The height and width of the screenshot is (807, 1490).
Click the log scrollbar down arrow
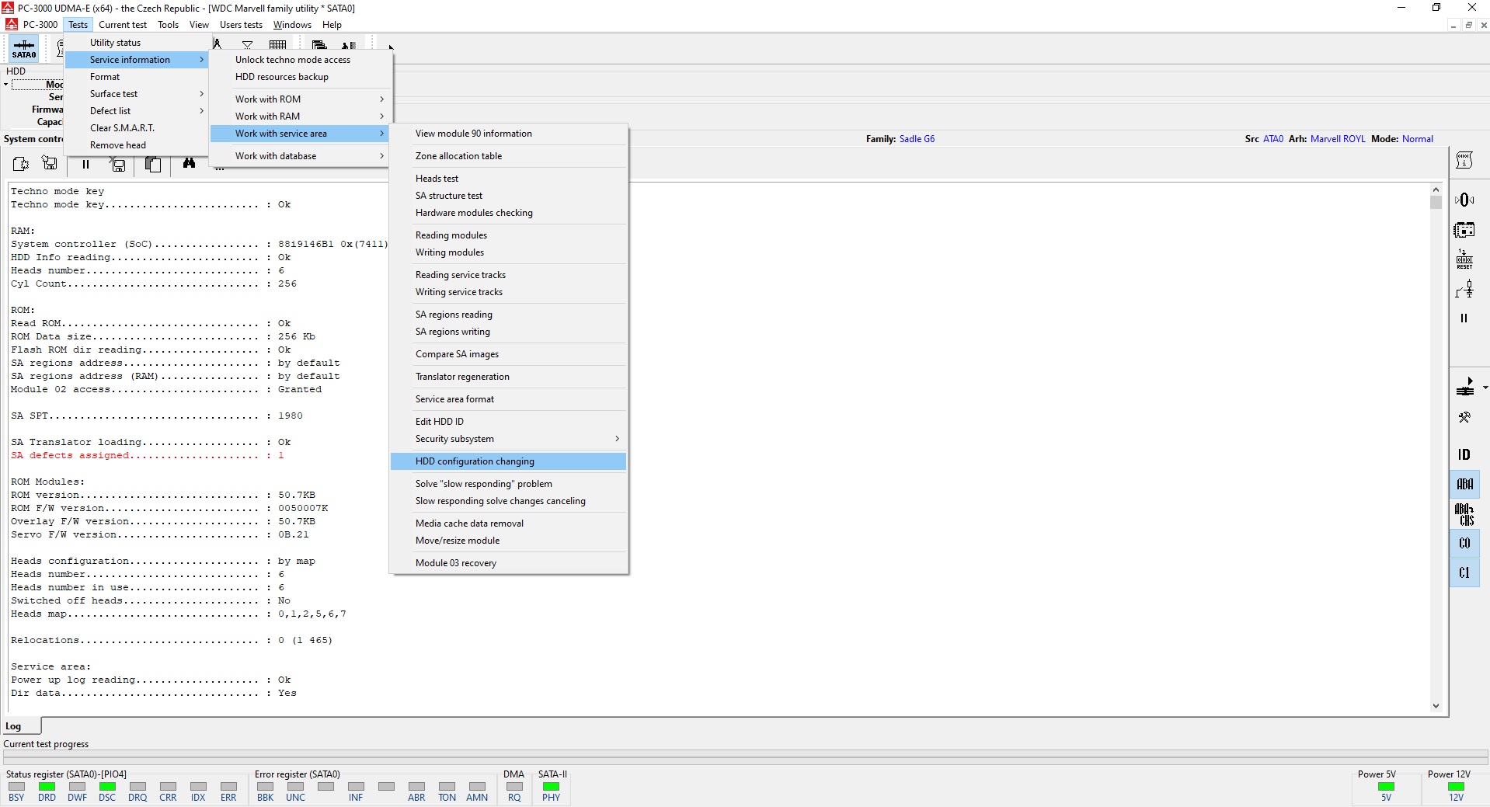(1435, 706)
